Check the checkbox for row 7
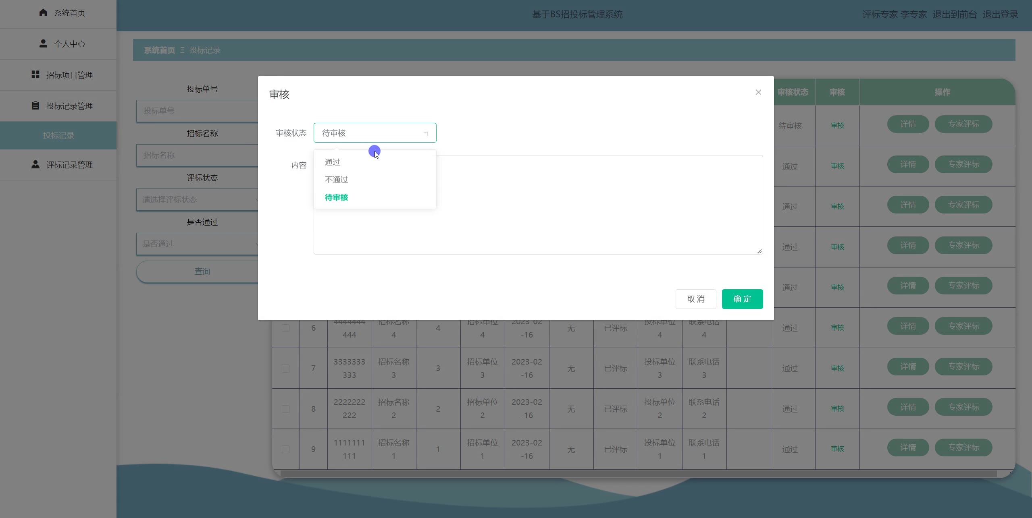Image resolution: width=1032 pixels, height=518 pixels. click(x=285, y=369)
